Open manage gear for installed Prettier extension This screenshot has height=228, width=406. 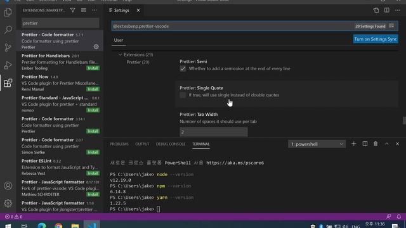pos(96,47)
